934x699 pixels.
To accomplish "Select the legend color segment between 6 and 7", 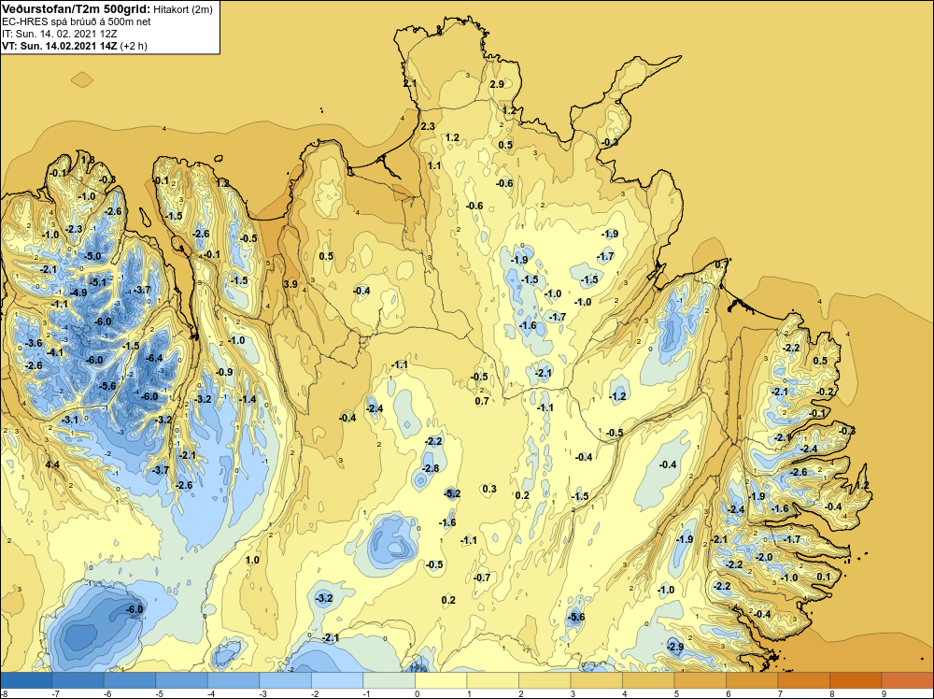I will [x=752, y=680].
